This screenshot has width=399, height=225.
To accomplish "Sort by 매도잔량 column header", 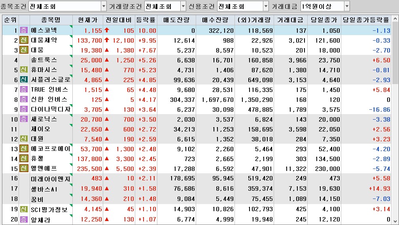I will [x=177, y=20].
